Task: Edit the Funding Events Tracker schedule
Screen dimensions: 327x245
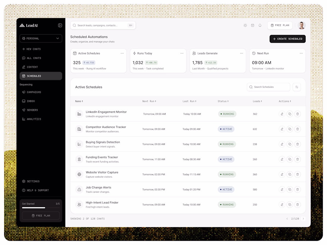Action: coord(282,159)
